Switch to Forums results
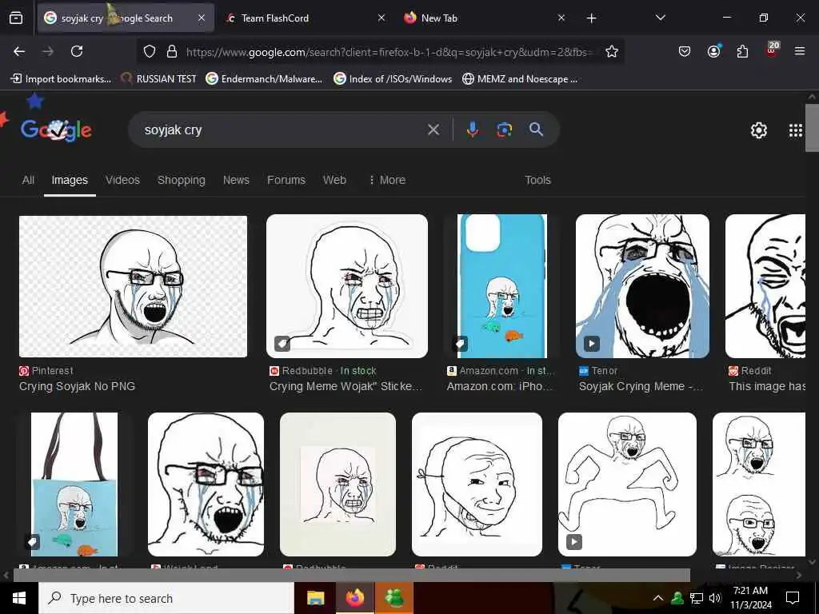 [286, 180]
